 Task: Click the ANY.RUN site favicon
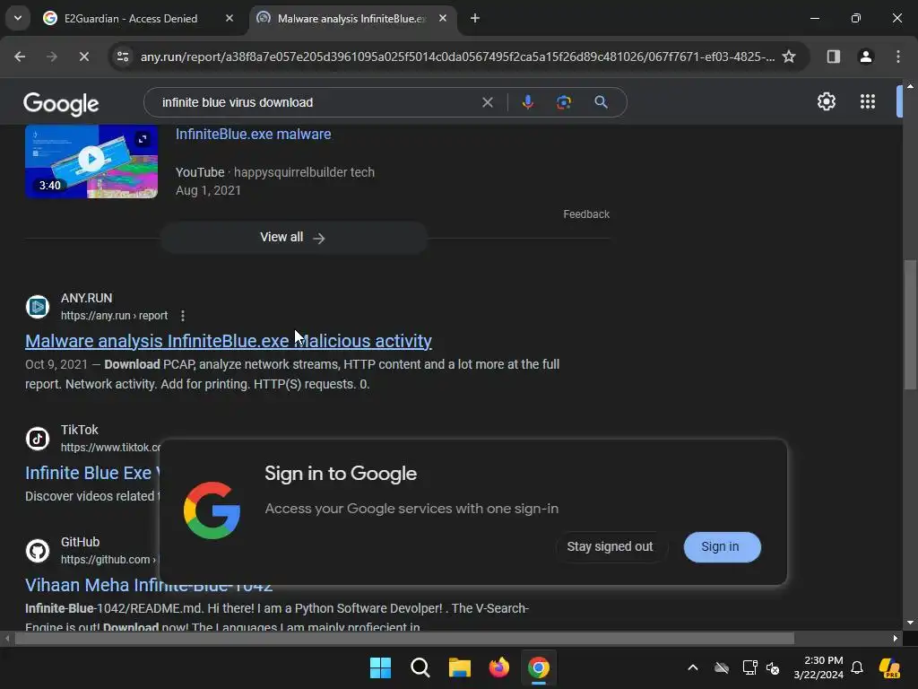click(x=38, y=307)
